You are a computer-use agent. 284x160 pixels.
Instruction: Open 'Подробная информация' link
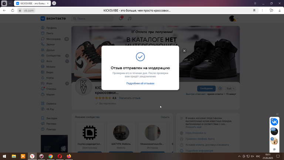199,151
